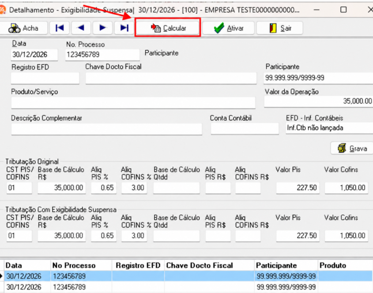
Task: Click Aliq PIS % in Tributação Original
Action: 104,188
